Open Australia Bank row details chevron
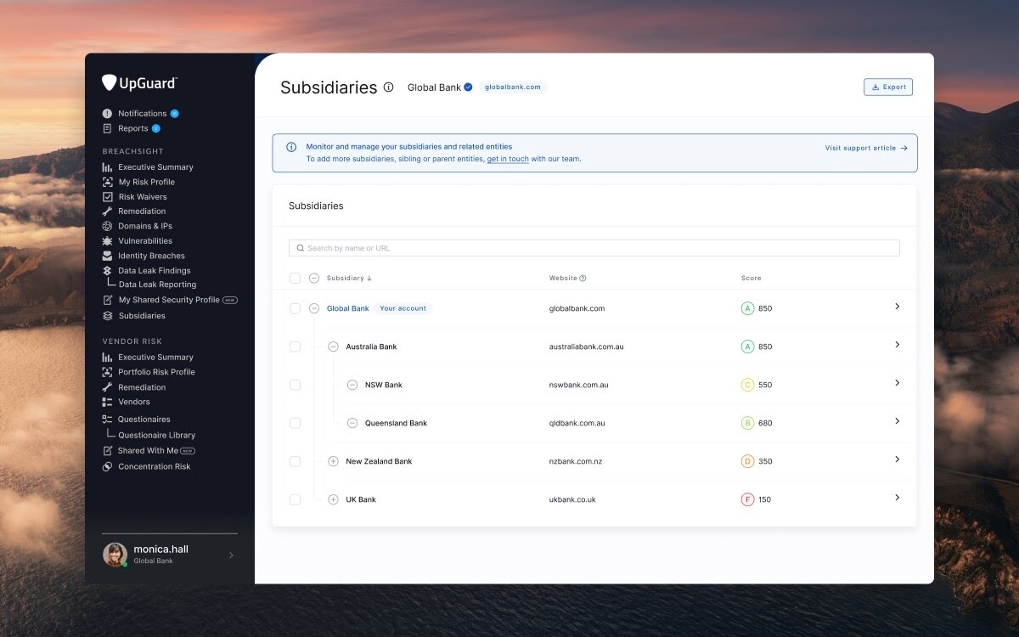Screen dimensions: 1019x637 pos(898,345)
